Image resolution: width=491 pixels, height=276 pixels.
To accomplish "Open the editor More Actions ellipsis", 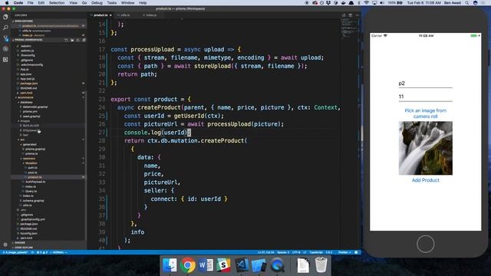I will pos(357,15).
